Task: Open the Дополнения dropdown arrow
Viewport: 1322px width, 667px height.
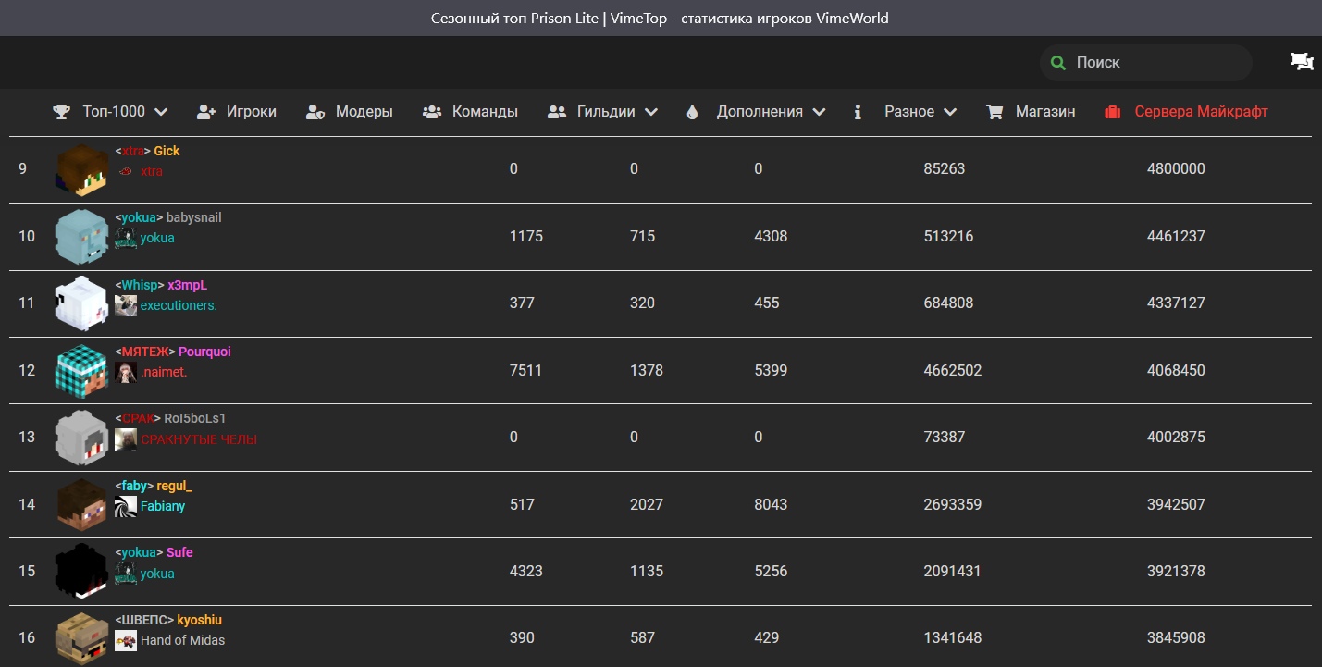Action: 819,112
